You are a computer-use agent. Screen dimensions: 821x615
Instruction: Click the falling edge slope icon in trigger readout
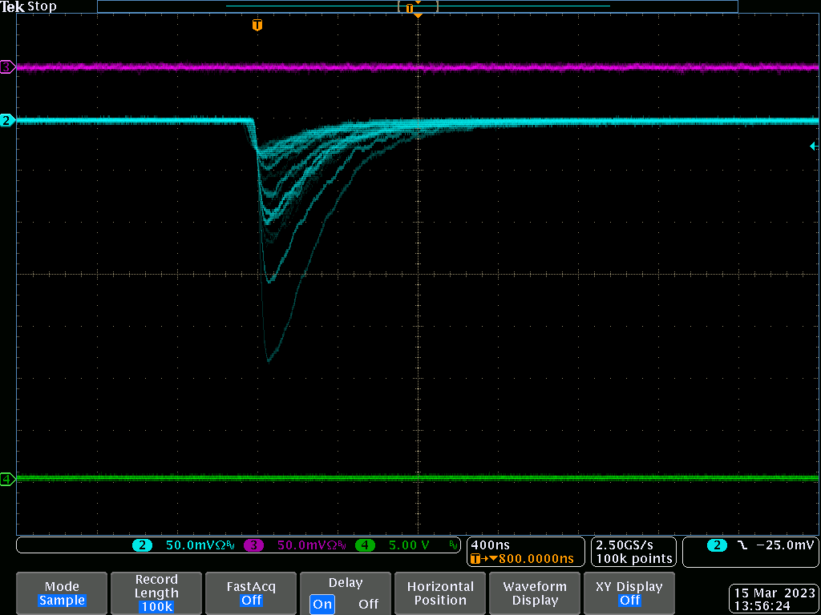tap(742, 545)
